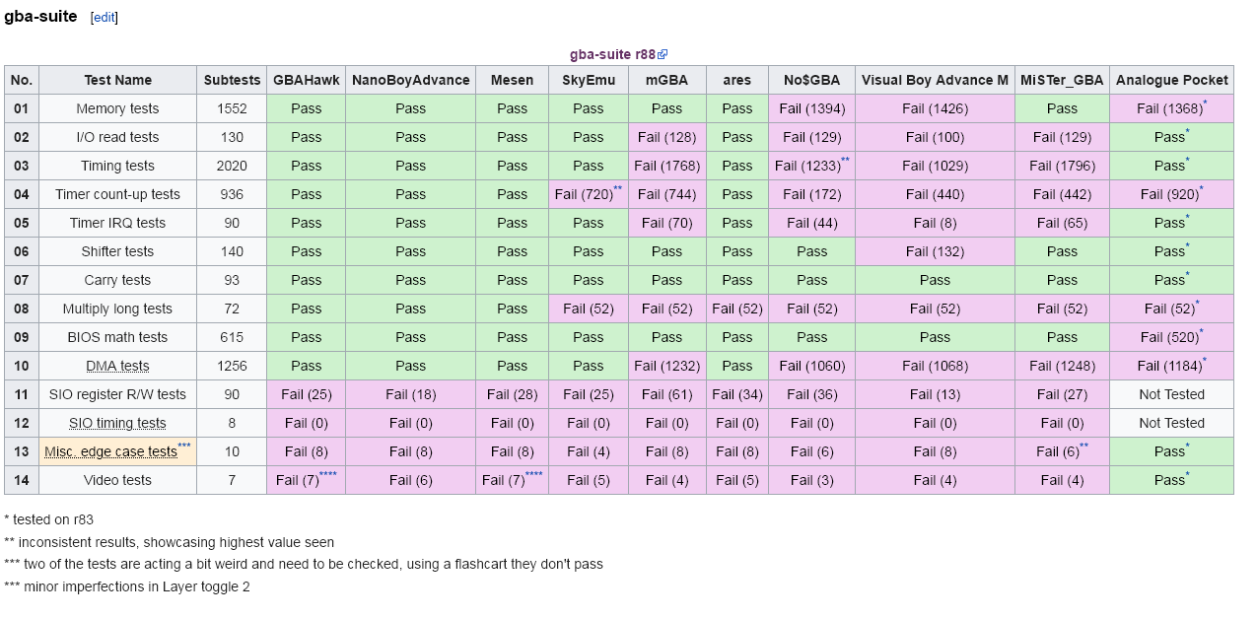Viewport: 1257px width, 619px height.
Task: Click the No$GBA column header
Action: (811, 80)
